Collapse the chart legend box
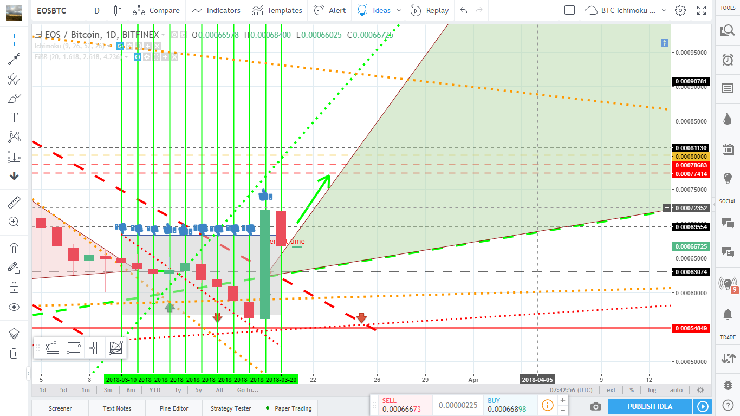Image resolution: width=740 pixels, height=416 pixels. 38,35
